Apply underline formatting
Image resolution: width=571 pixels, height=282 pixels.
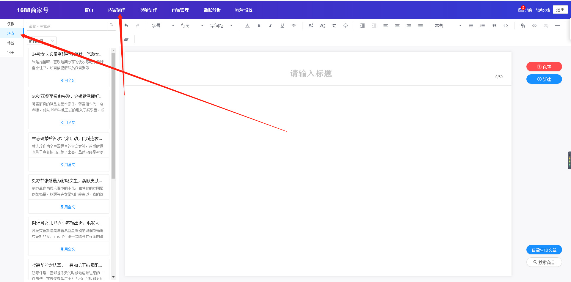click(x=282, y=26)
